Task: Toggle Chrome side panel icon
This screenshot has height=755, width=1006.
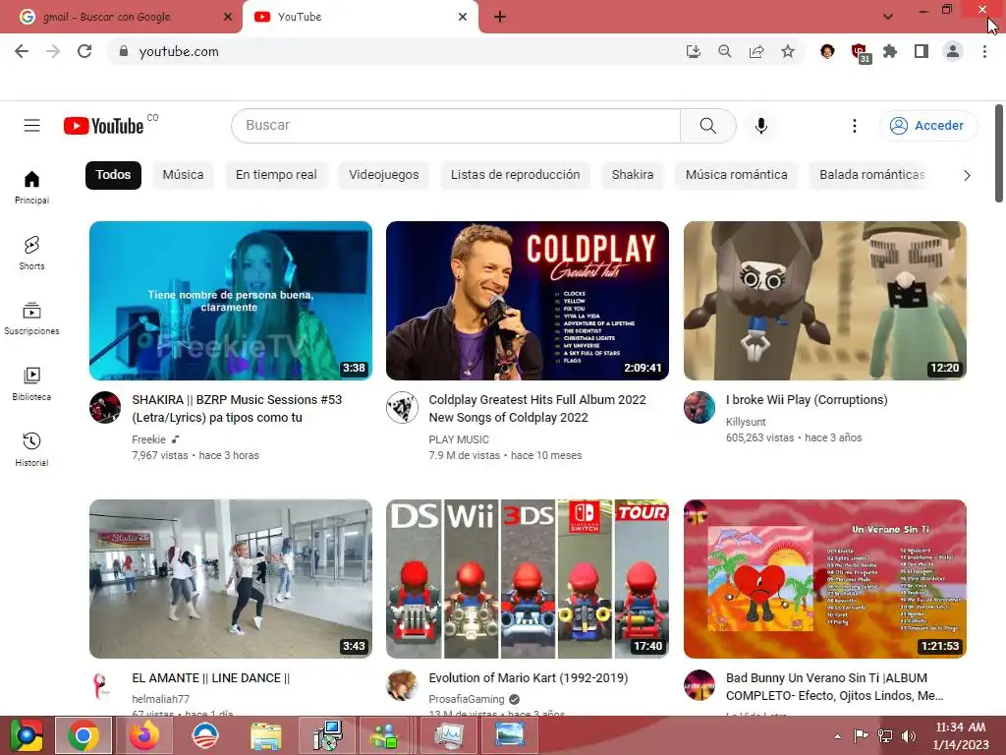Action: click(921, 51)
